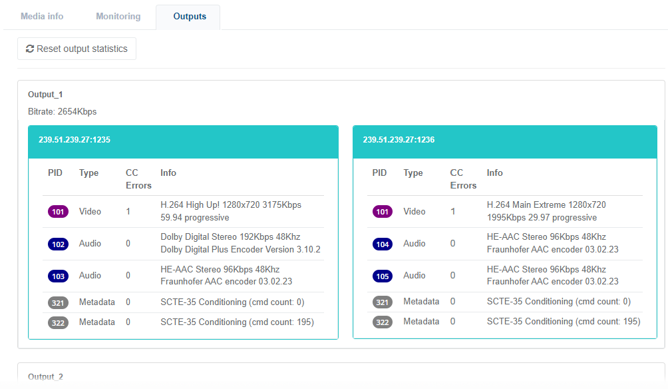Click the 239.51.239.27:1235 panel header
The height and width of the screenshot is (389, 668).
tap(183, 141)
